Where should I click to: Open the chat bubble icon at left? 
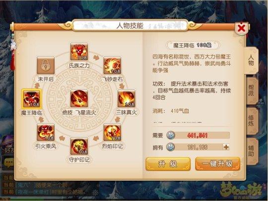pyautogui.click(x=8, y=162)
